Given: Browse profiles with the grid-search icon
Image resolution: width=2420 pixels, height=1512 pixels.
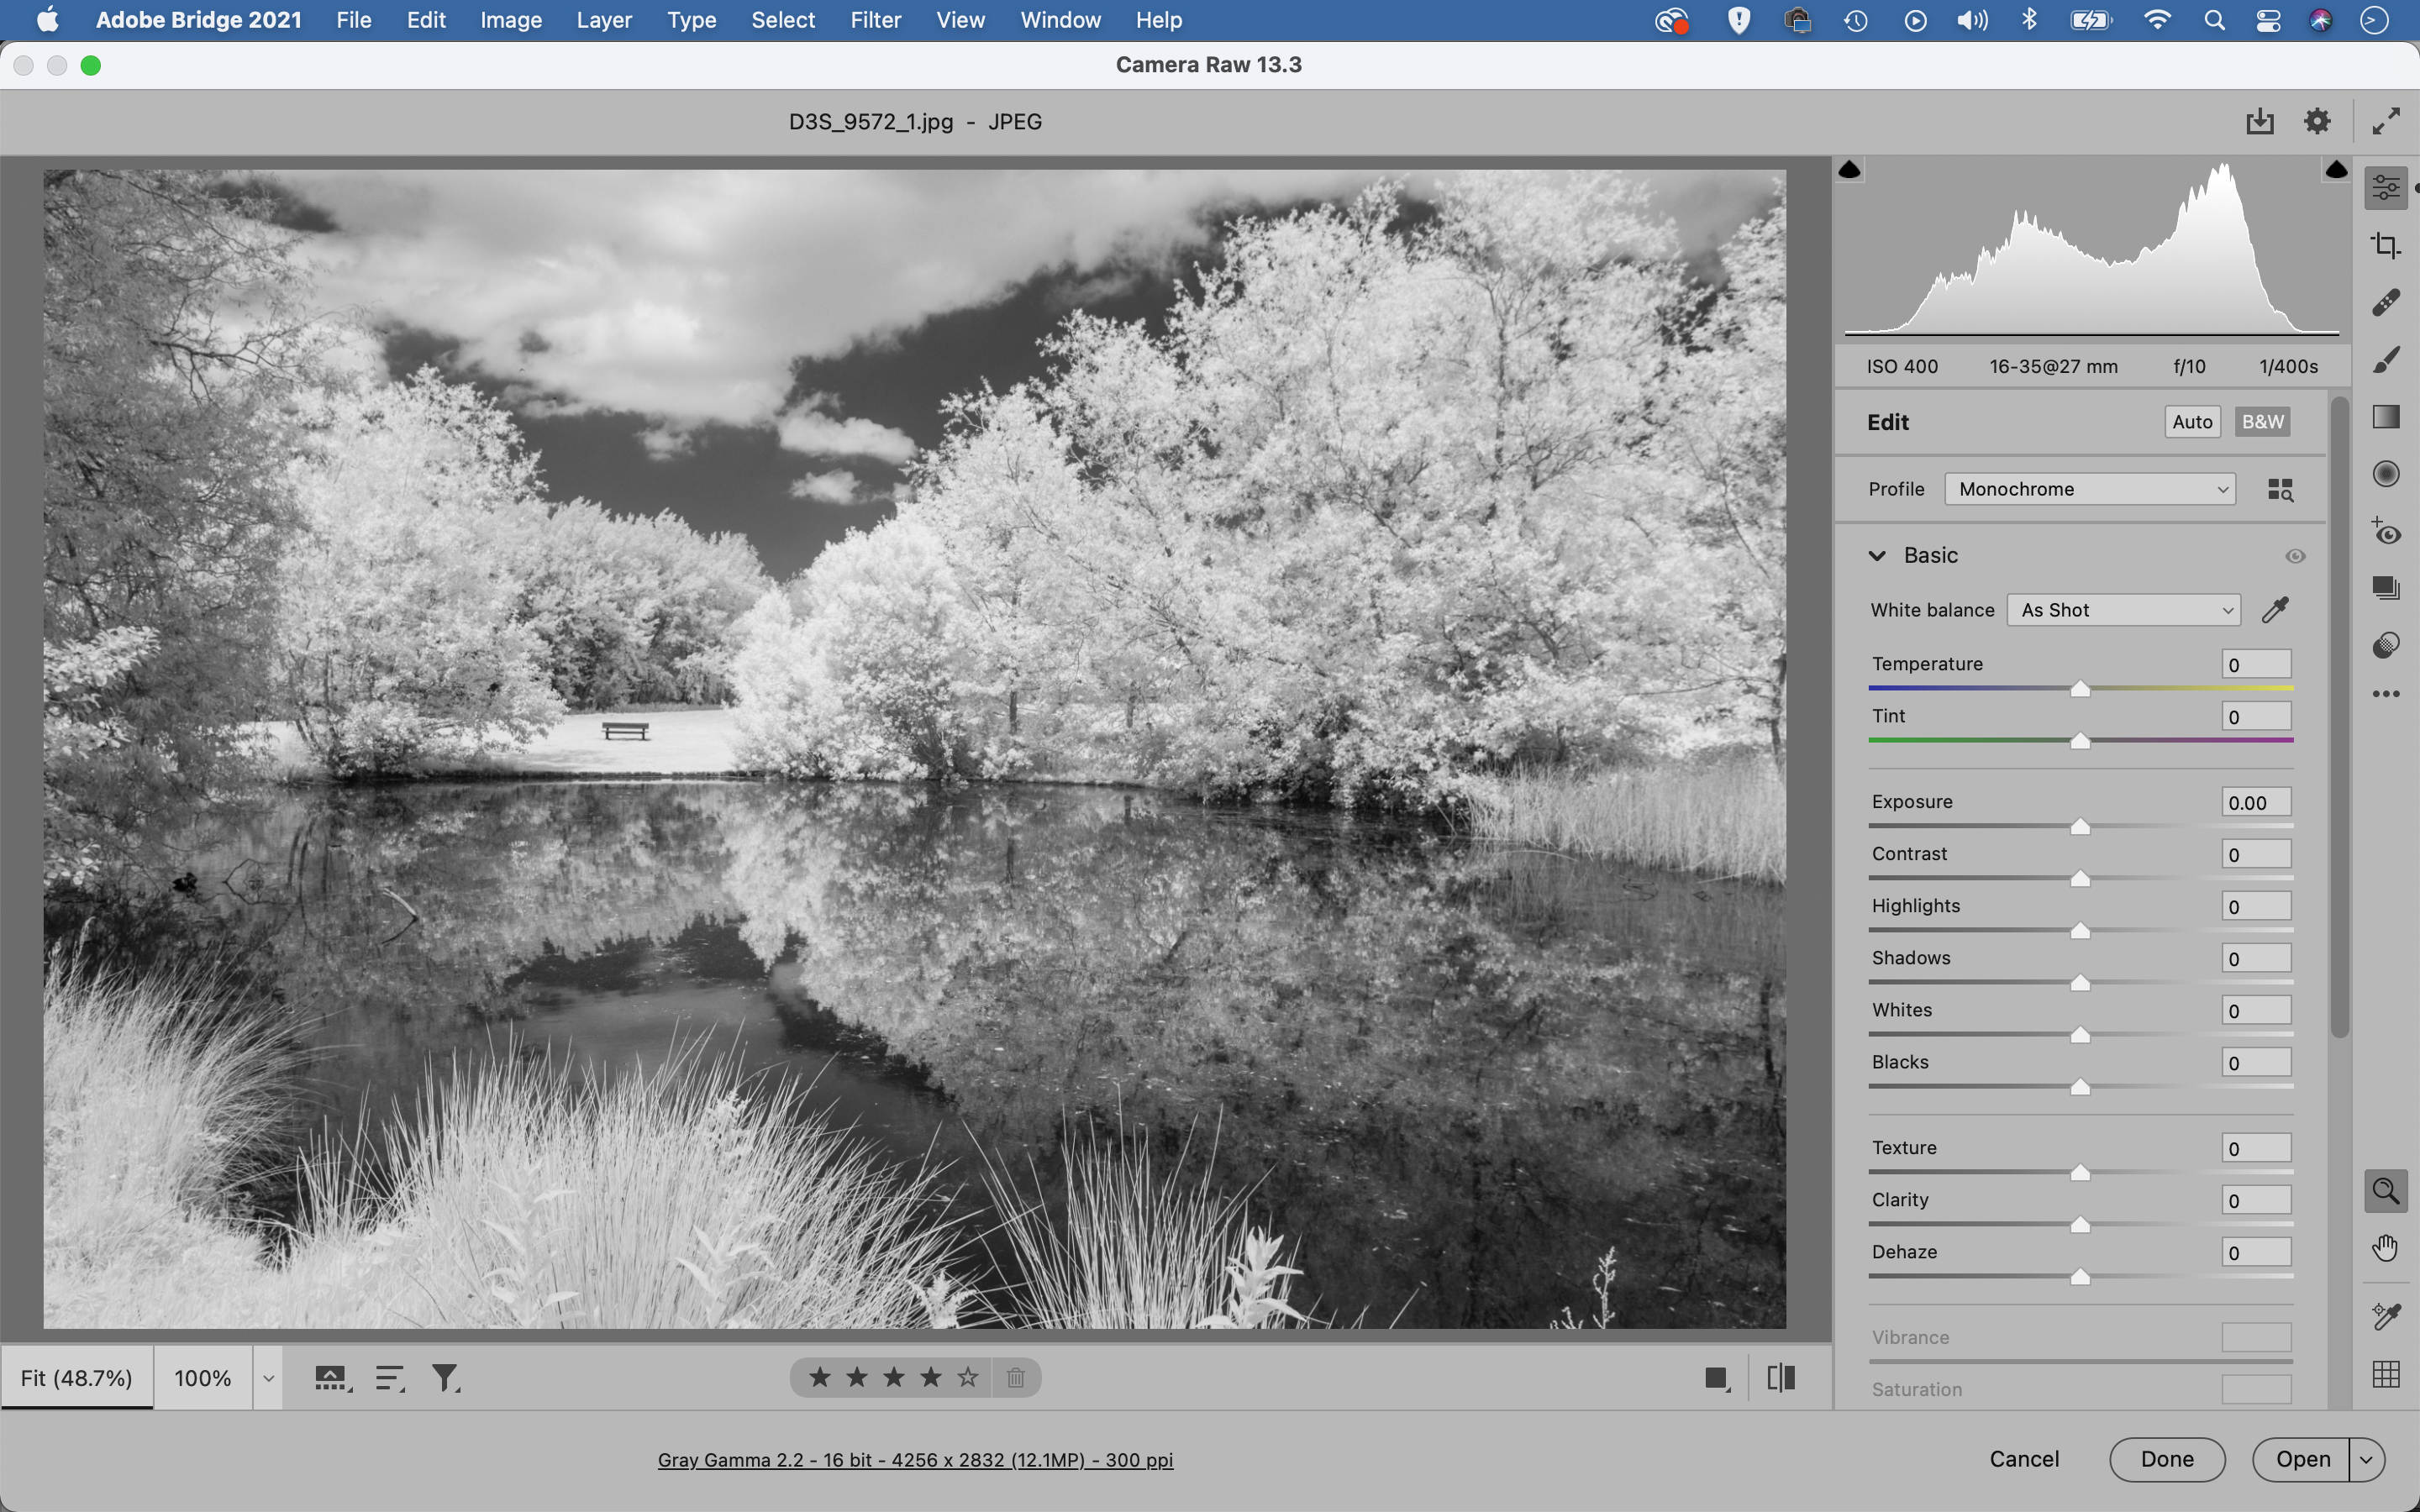Looking at the screenshot, I should (x=2280, y=489).
